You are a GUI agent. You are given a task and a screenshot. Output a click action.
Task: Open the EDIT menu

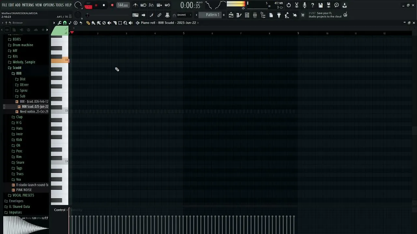point(11,5)
